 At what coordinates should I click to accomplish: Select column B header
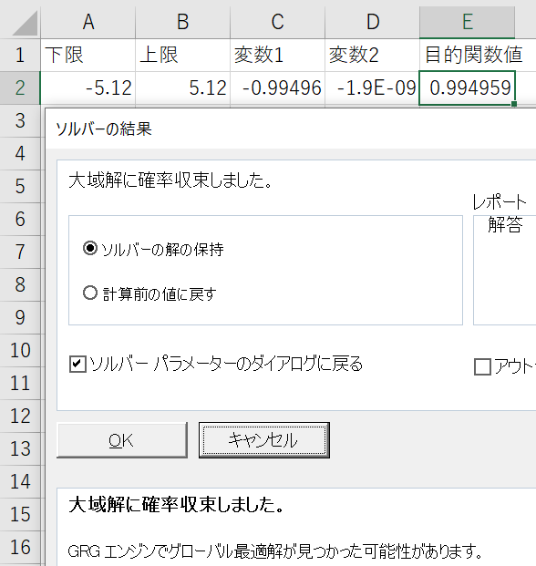click(182, 22)
